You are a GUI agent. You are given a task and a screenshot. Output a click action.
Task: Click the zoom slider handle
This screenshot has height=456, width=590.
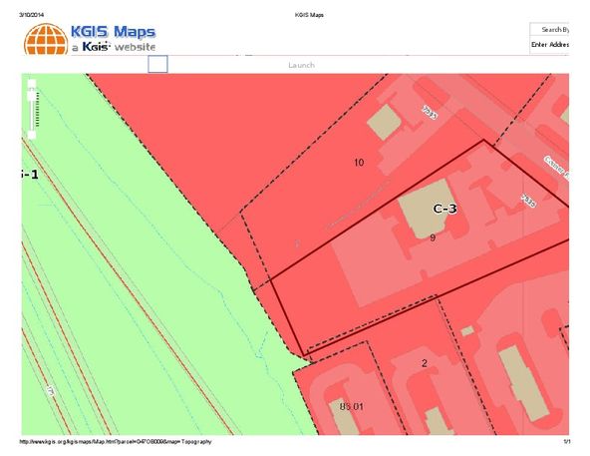(32, 97)
